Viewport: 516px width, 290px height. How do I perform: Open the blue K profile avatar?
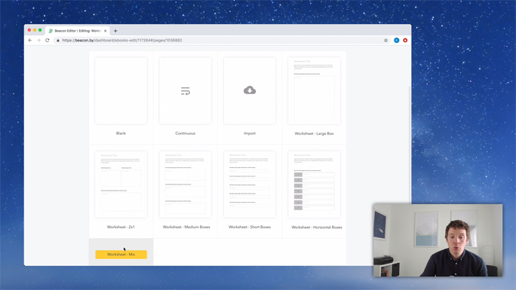(397, 41)
